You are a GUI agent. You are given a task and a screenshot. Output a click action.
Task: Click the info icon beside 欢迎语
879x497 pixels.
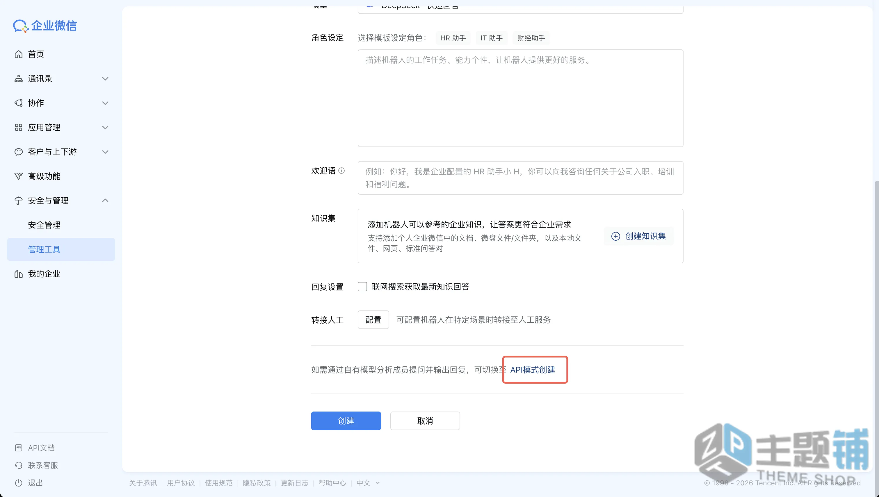click(341, 171)
